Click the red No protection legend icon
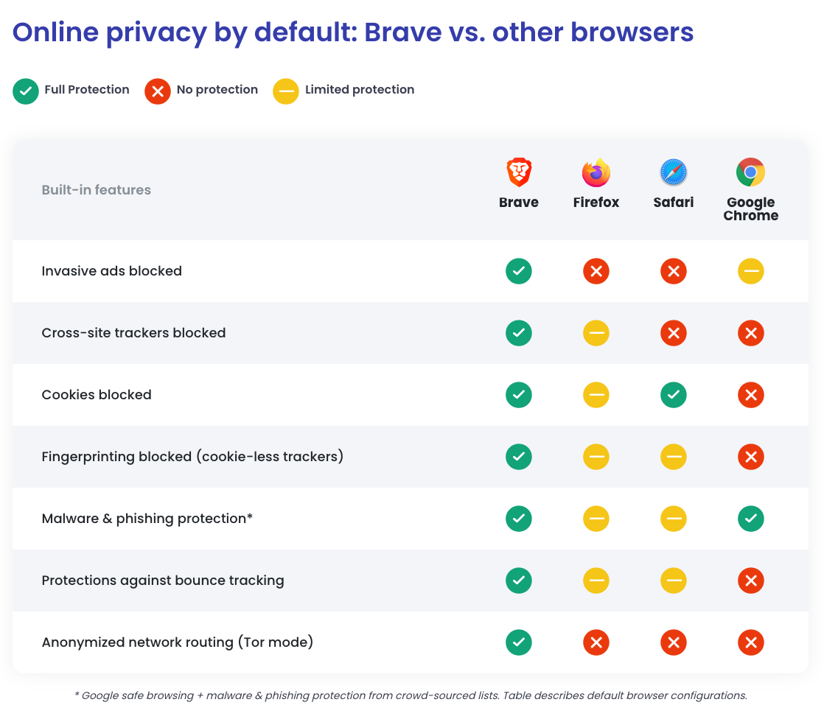824x705 pixels. 158,91
